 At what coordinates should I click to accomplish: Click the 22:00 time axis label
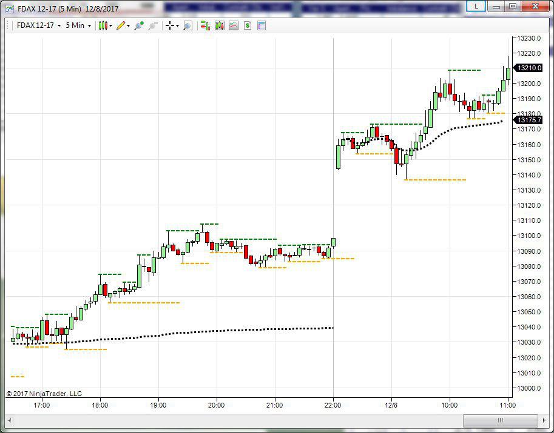pyautogui.click(x=333, y=405)
